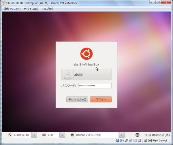Click the absj31-VirtualBox hostname text
Viewport: 173px width, 145px height.
point(86,65)
